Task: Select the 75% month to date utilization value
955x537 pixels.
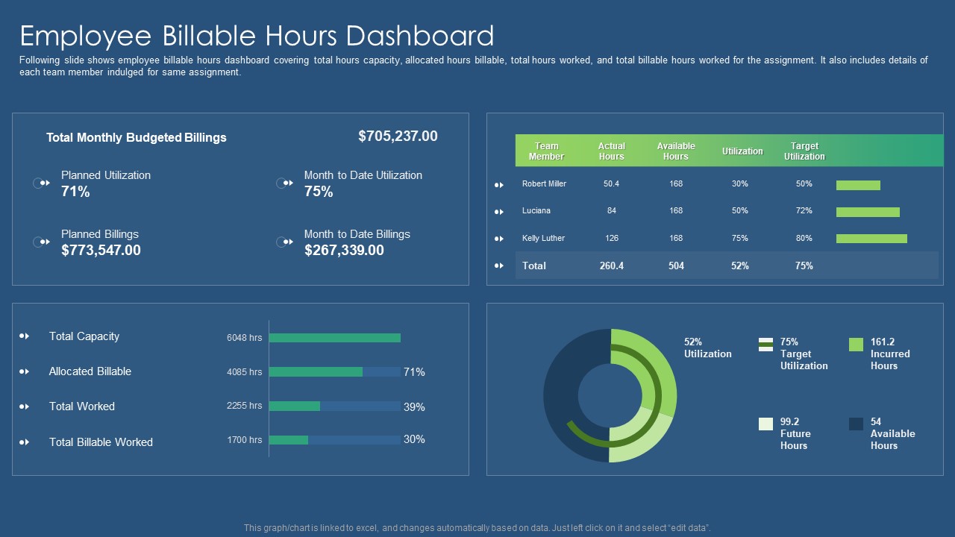Action: (x=319, y=192)
